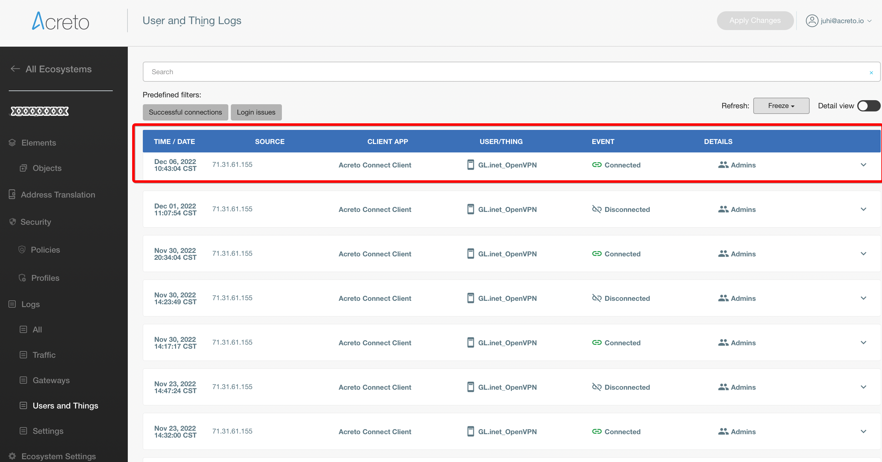The height and width of the screenshot is (462, 882).
Task: Click the device icon beside GL.inet_OpenVPN in Nov 23 14:47 row
Action: click(471, 387)
